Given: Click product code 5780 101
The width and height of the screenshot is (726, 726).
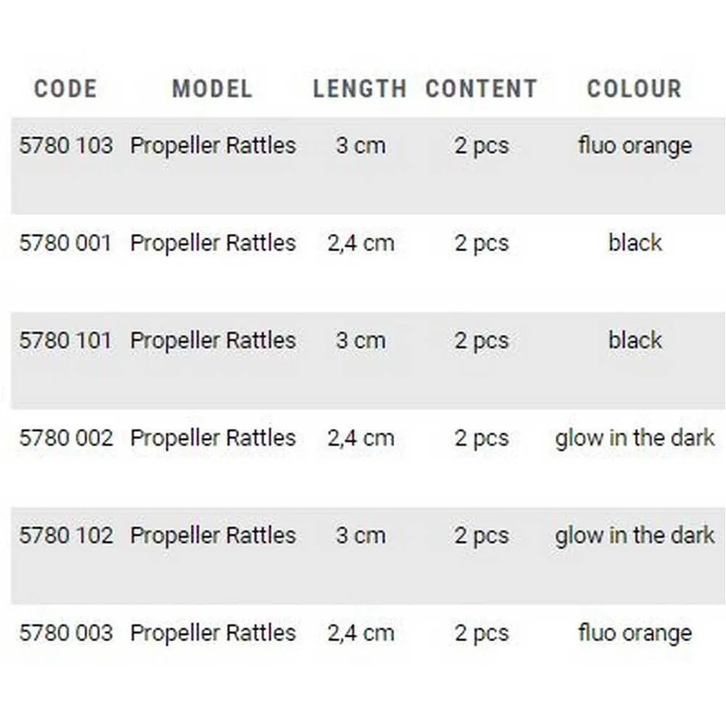Looking at the screenshot, I should click(65, 340).
